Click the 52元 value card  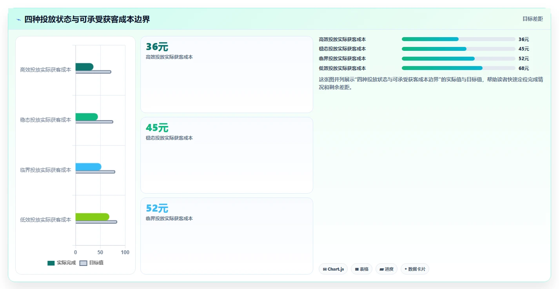(227, 236)
